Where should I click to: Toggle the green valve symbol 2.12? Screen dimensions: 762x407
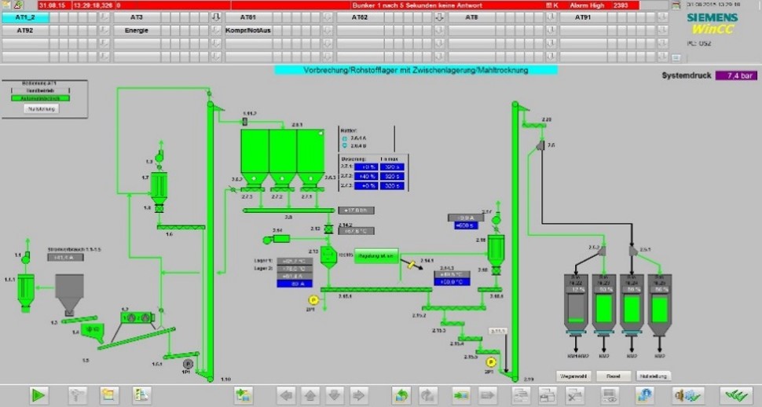pos(328,229)
